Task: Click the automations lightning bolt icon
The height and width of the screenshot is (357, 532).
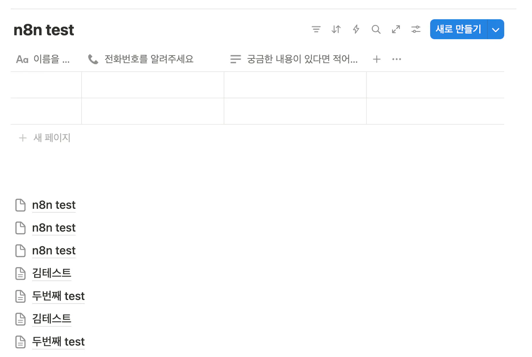Action: pyautogui.click(x=356, y=29)
